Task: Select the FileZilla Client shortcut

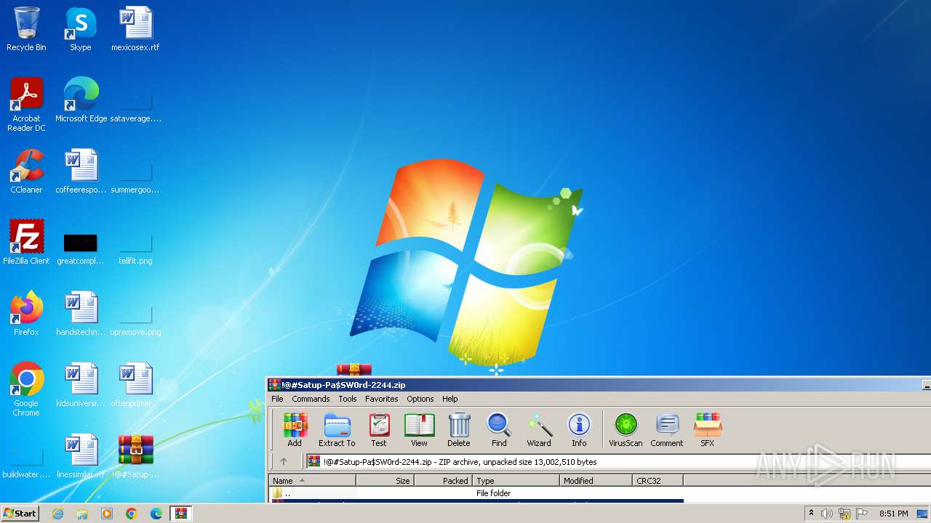Action: tap(26, 242)
